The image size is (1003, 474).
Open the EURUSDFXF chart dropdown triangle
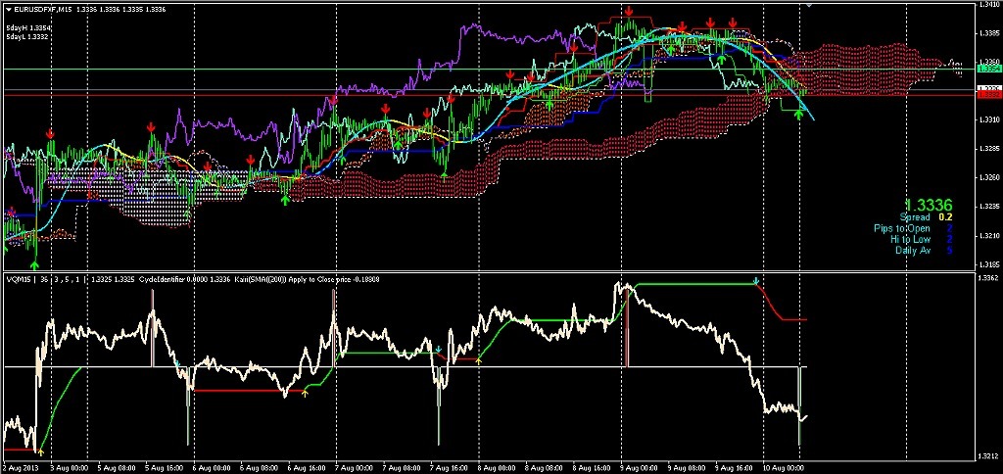pyautogui.click(x=8, y=9)
